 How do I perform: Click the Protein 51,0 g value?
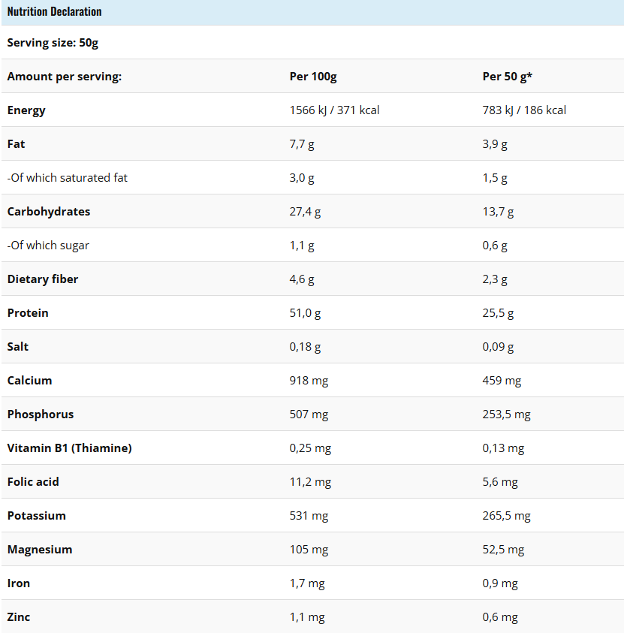pyautogui.click(x=305, y=313)
